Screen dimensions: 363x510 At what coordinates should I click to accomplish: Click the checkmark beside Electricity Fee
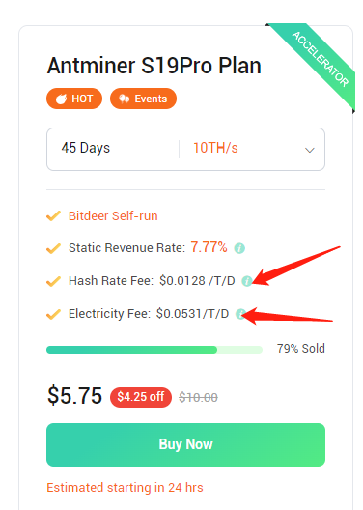[53, 314]
